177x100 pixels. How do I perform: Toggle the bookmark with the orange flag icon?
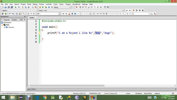point(134,11)
